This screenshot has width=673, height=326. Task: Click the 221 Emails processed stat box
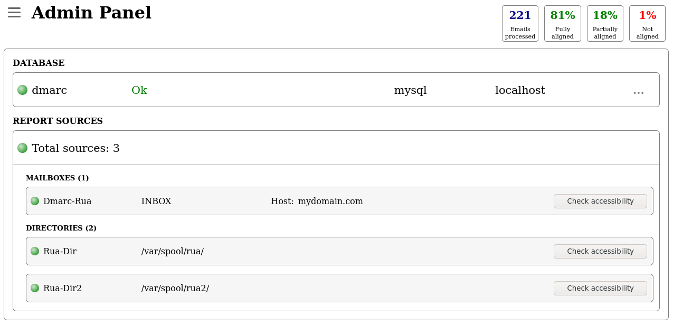coord(520,24)
